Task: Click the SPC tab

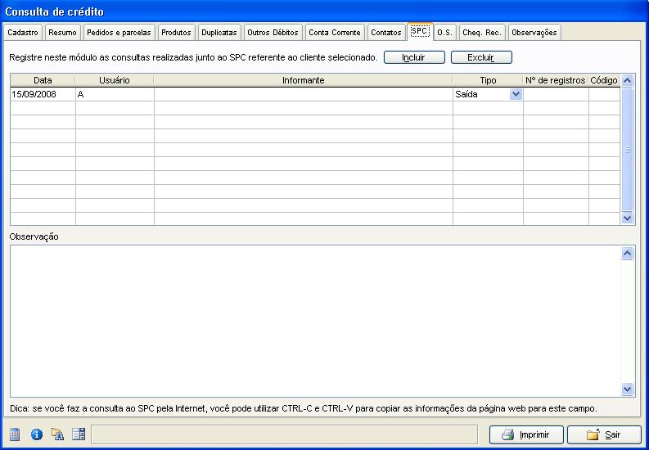Action: coord(419,31)
